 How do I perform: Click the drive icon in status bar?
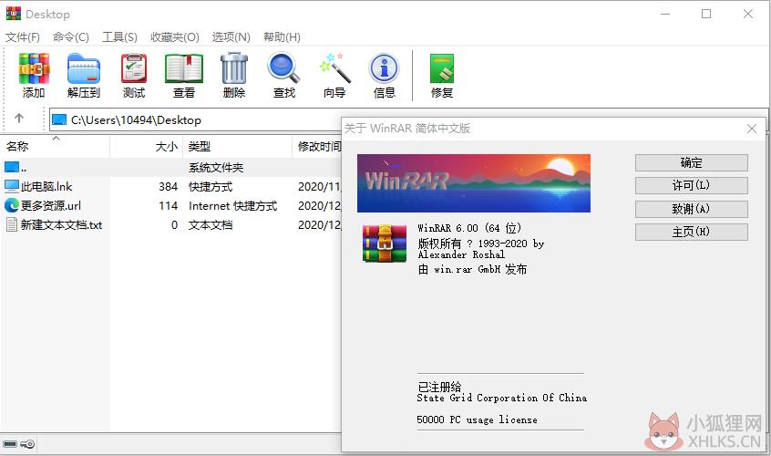click(x=10, y=444)
